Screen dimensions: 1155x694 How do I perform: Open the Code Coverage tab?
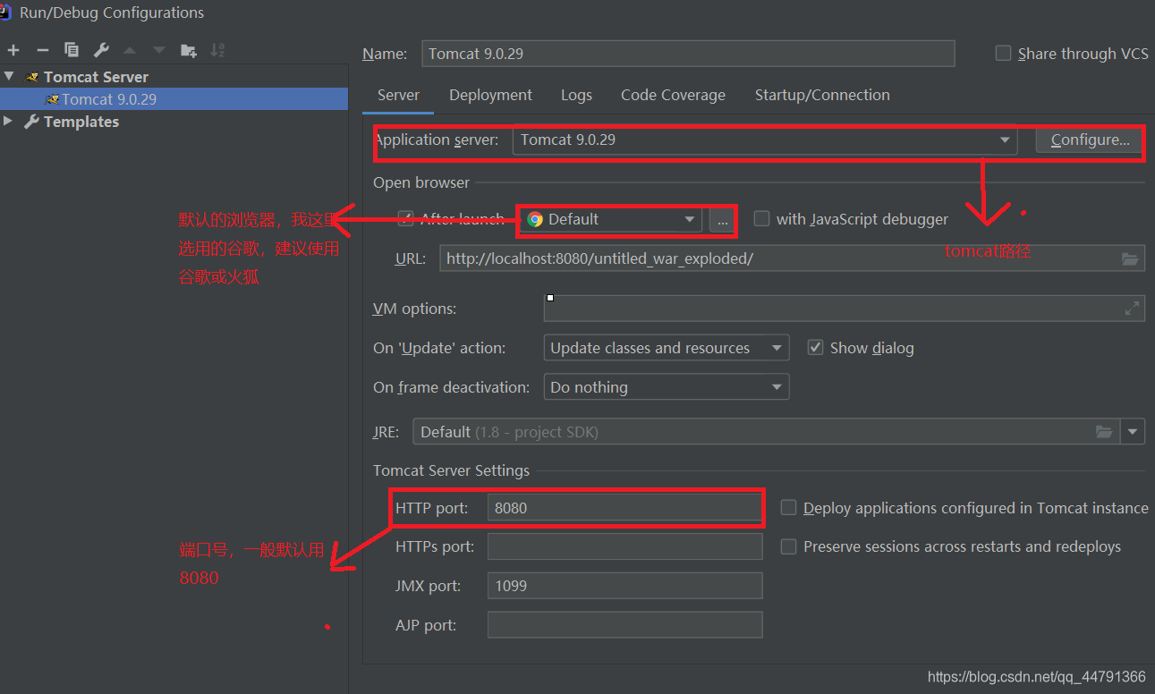(x=673, y=96)
